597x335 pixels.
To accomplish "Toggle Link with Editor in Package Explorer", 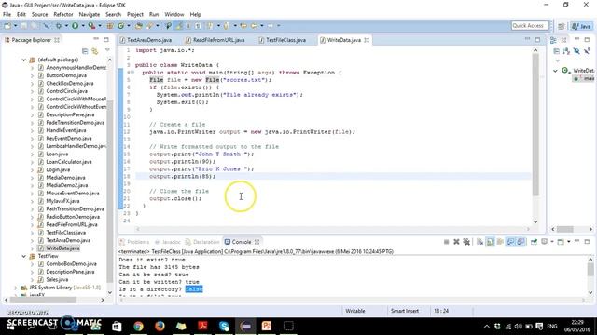I will (95, 51).
